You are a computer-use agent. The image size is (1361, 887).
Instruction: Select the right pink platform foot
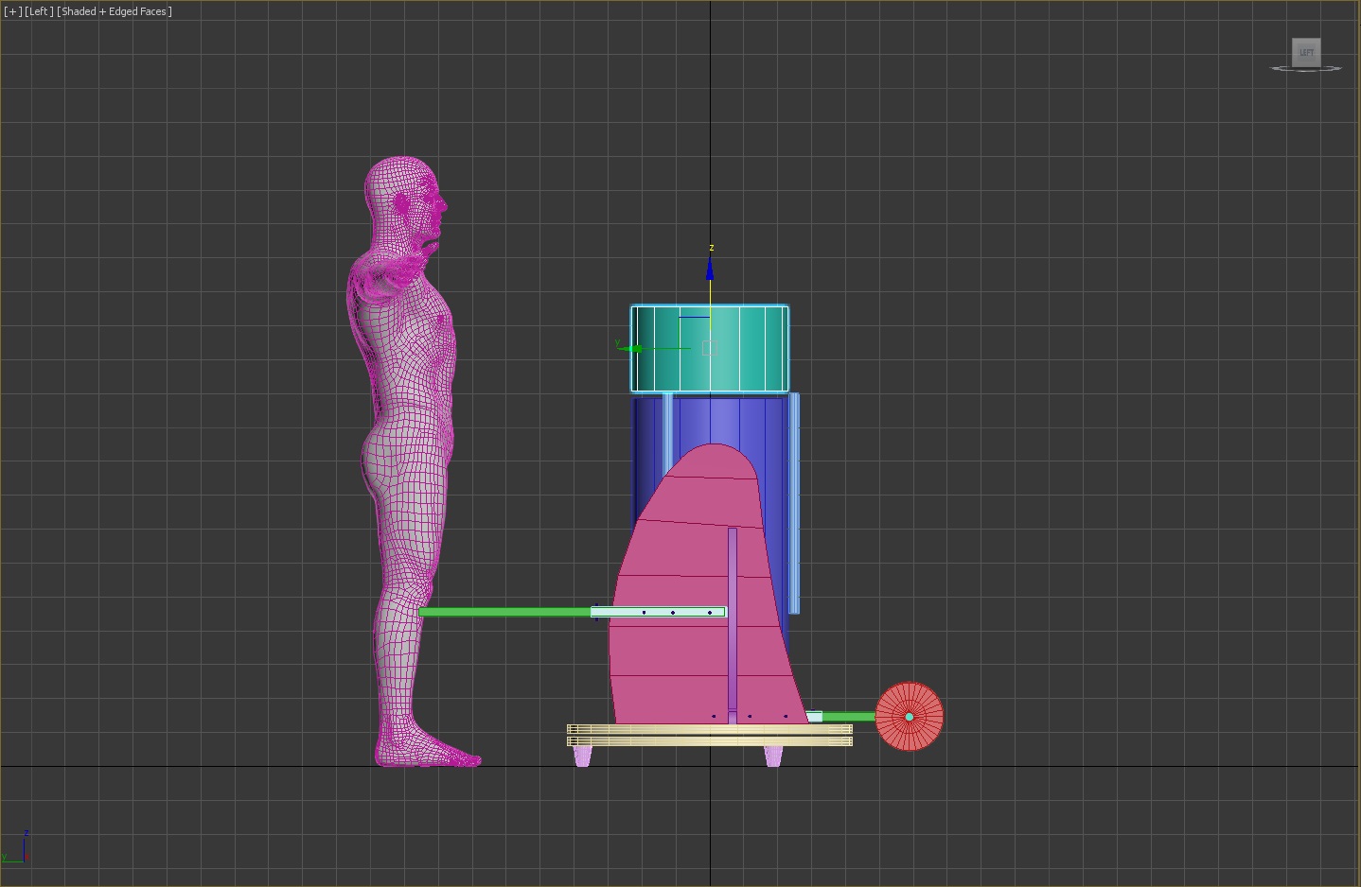pyautogui.click(x=773, y=756)
